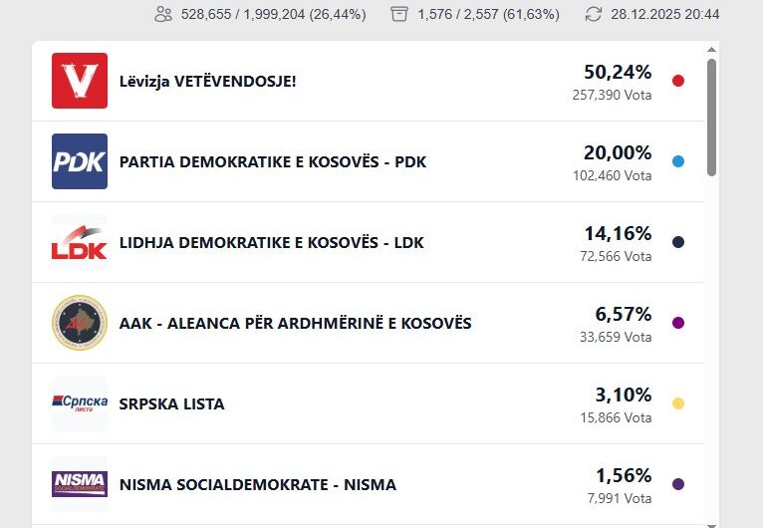Viewport: 763px width, 528px height.
Task: Click the Vetëvendosje party logo
Action: 80,81
